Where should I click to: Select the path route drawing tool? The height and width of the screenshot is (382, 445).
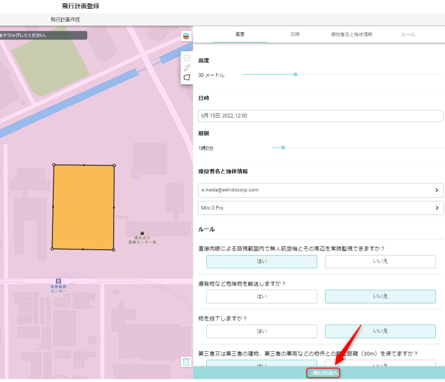pyautogui.click(x=187, y=67)
